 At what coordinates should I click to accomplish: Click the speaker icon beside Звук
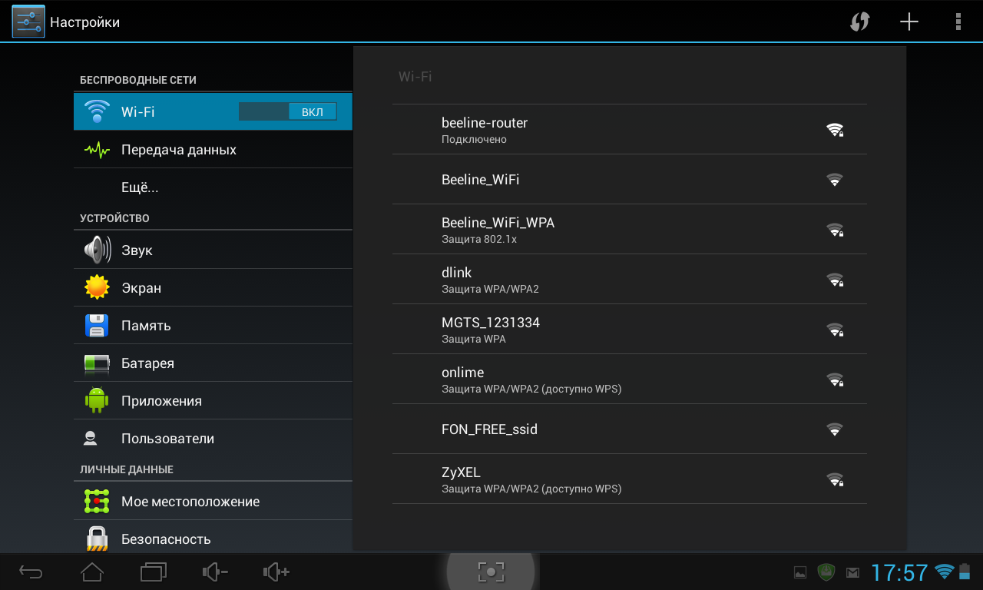click(x=97, y=250)
